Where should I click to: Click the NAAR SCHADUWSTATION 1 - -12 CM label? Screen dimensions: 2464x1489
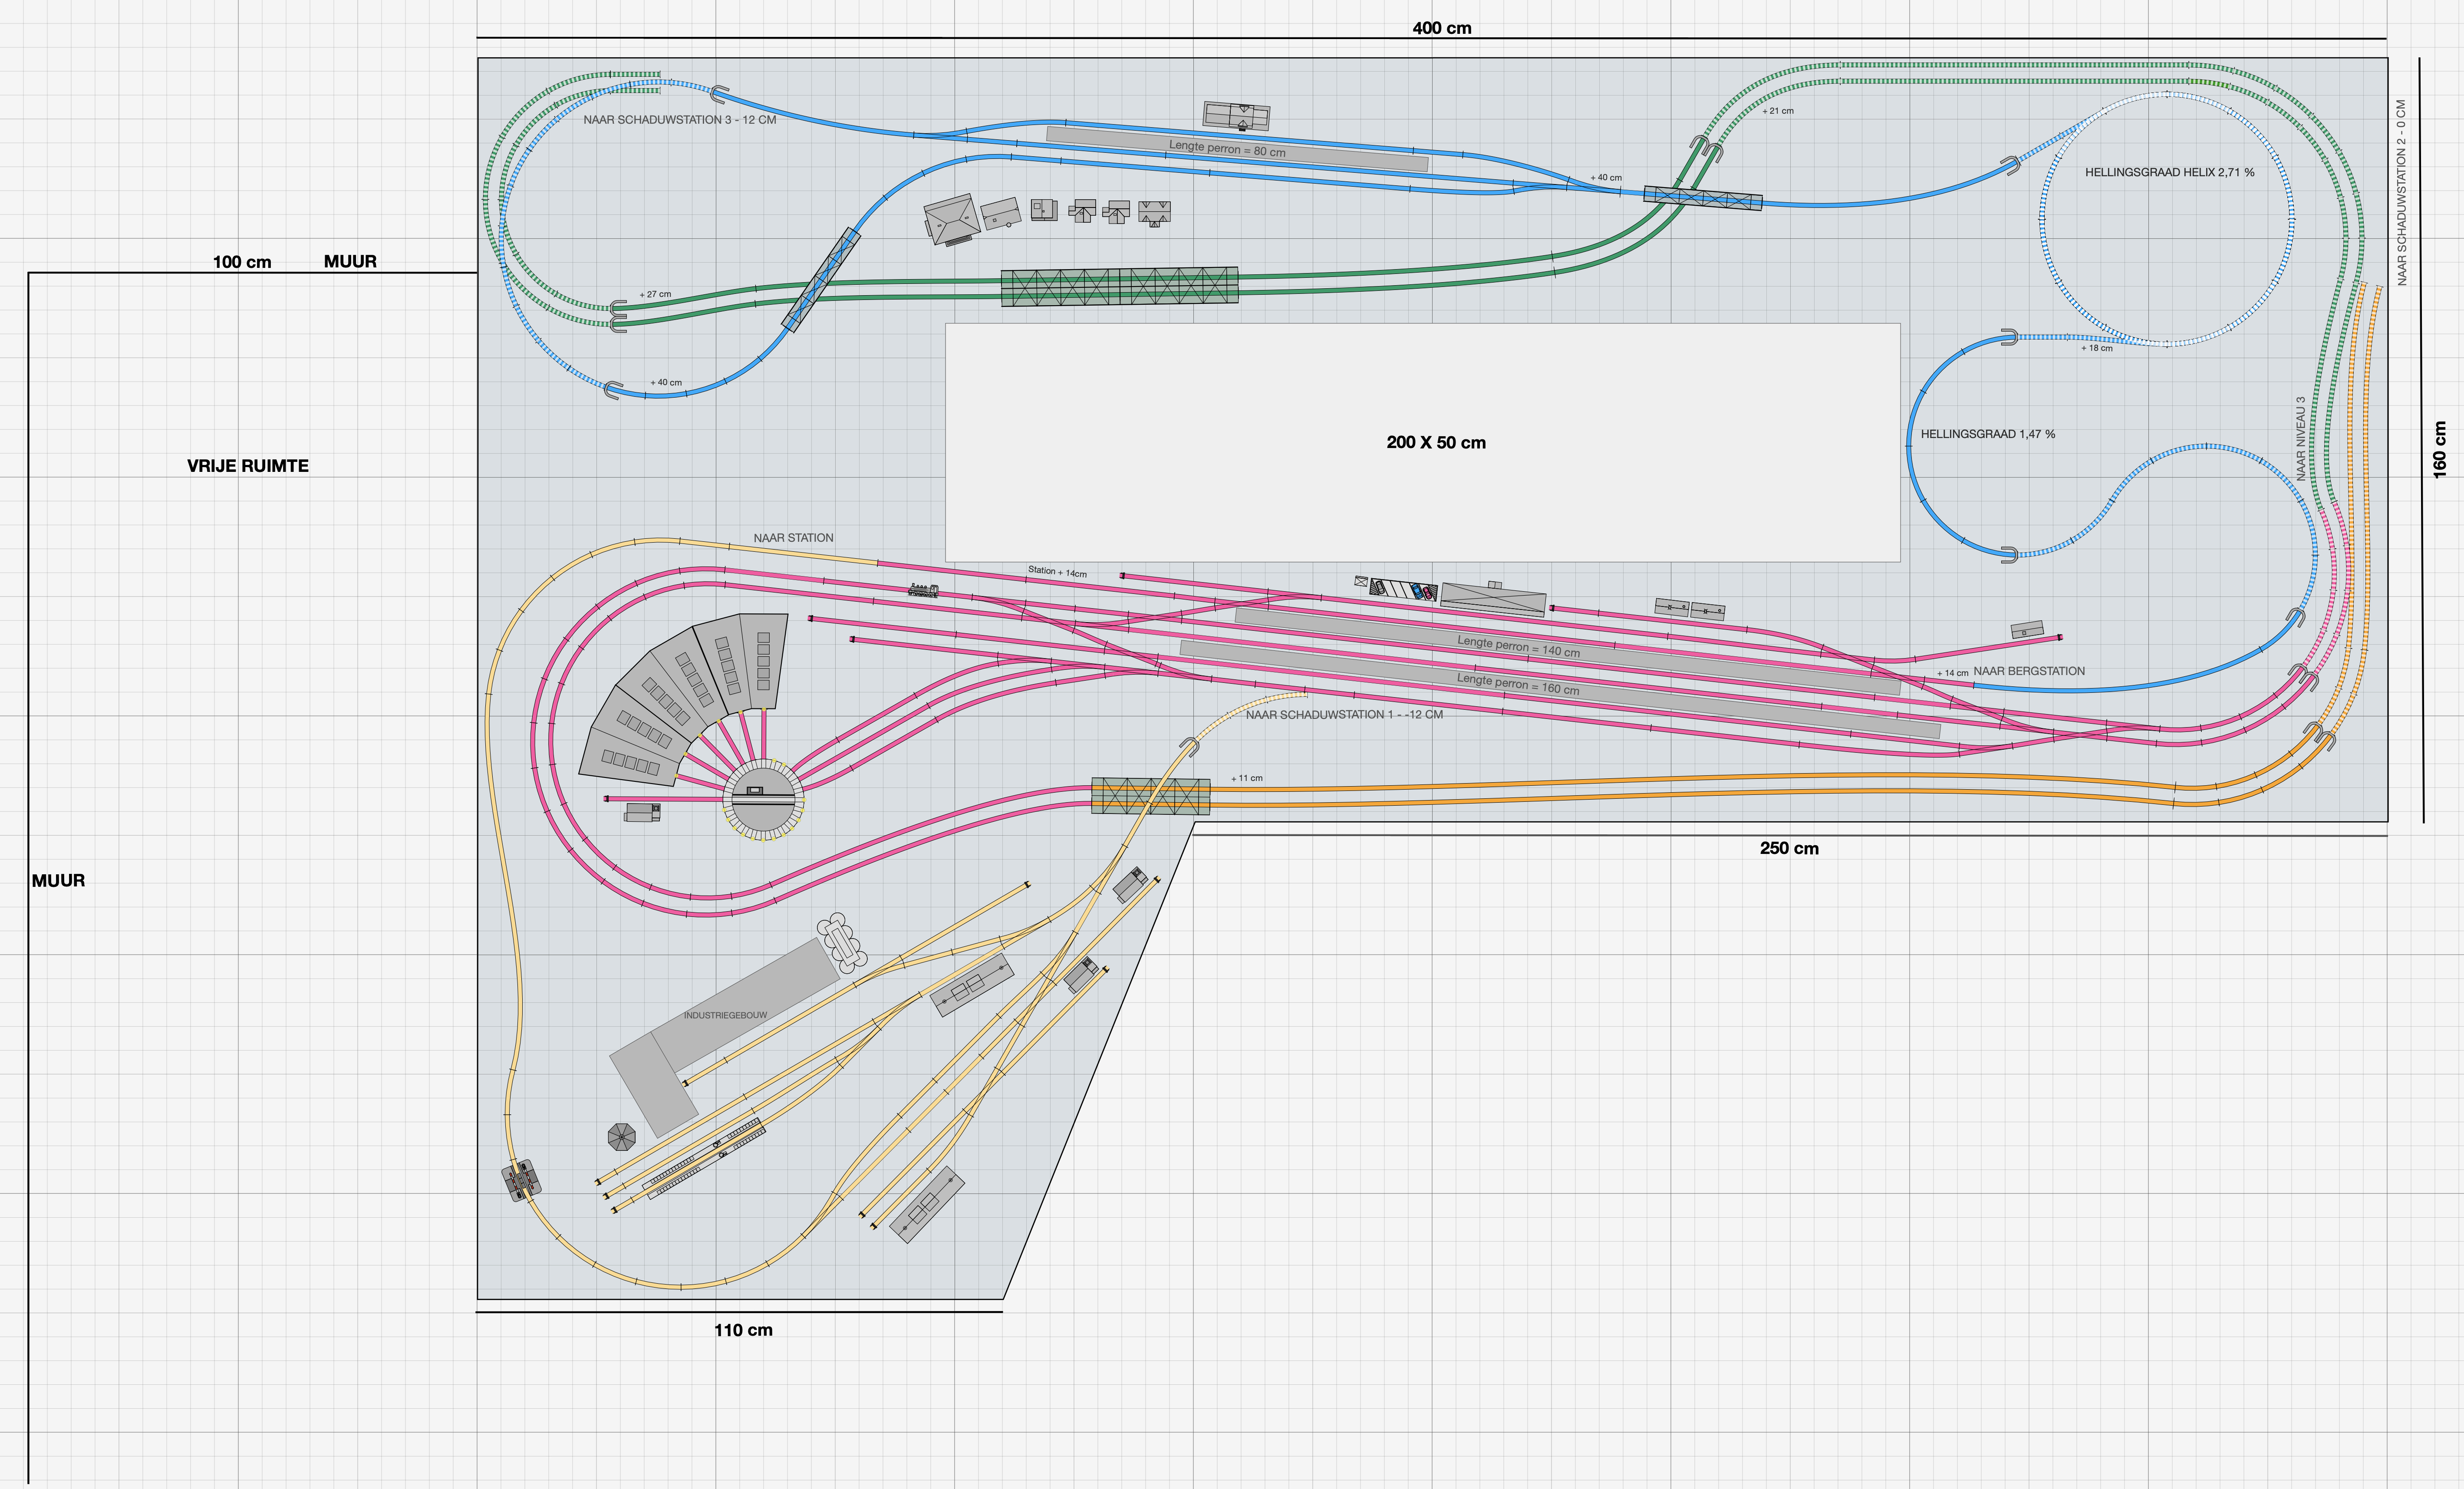(x=1344, y=714)
